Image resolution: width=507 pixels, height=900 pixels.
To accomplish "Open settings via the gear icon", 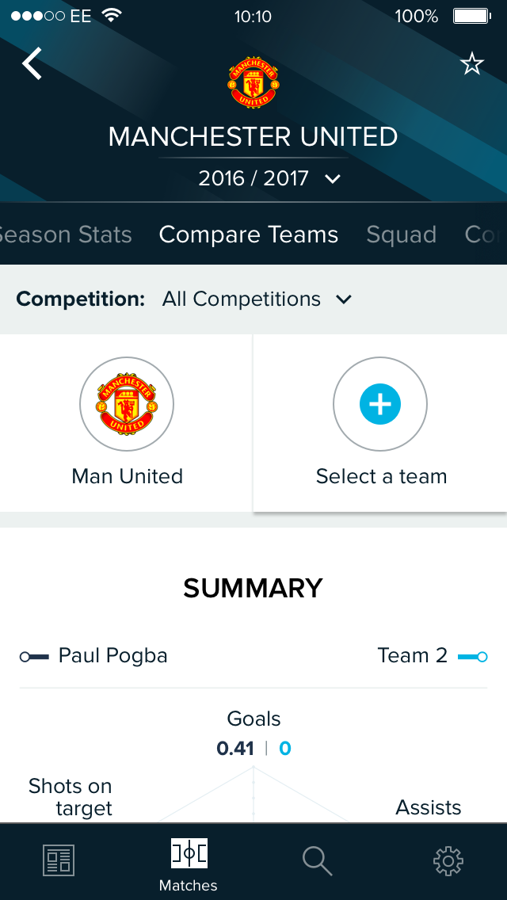I will [x=448, y=860].
